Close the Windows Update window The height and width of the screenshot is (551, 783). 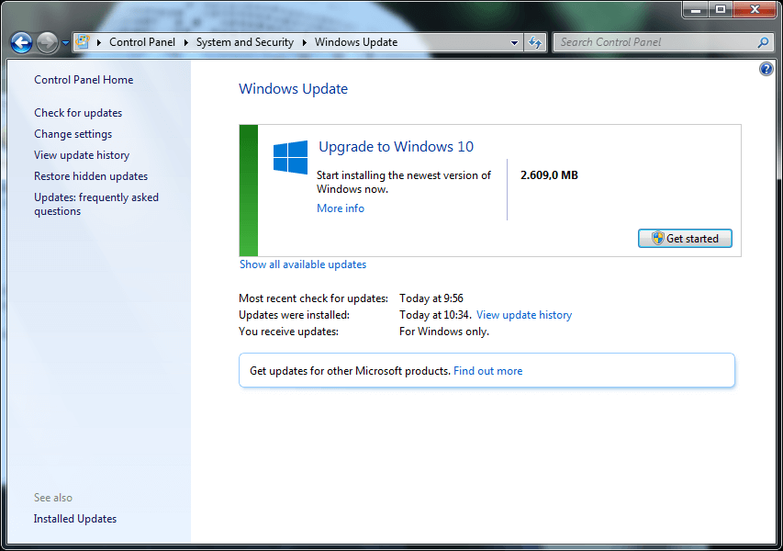755,9
